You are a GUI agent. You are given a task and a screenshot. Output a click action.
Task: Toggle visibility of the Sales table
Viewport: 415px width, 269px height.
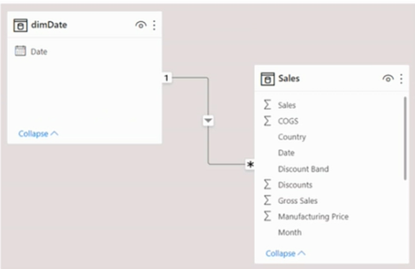tap(388, 79)
